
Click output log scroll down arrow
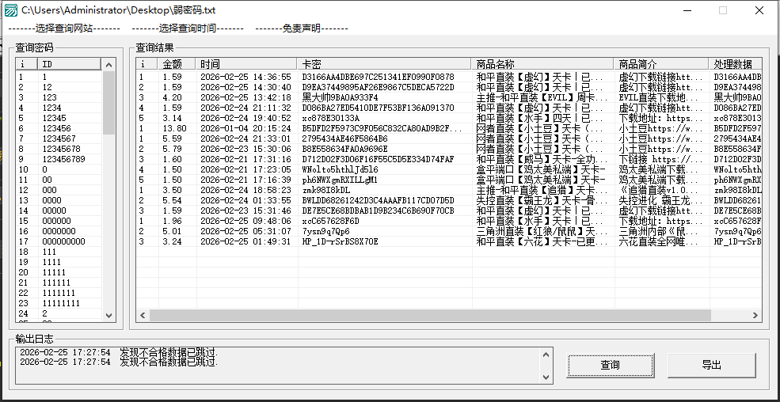pos(546,377)
